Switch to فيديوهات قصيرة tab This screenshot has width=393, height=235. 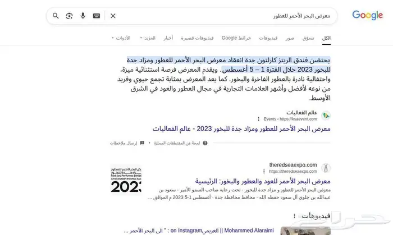coord(197,38)
